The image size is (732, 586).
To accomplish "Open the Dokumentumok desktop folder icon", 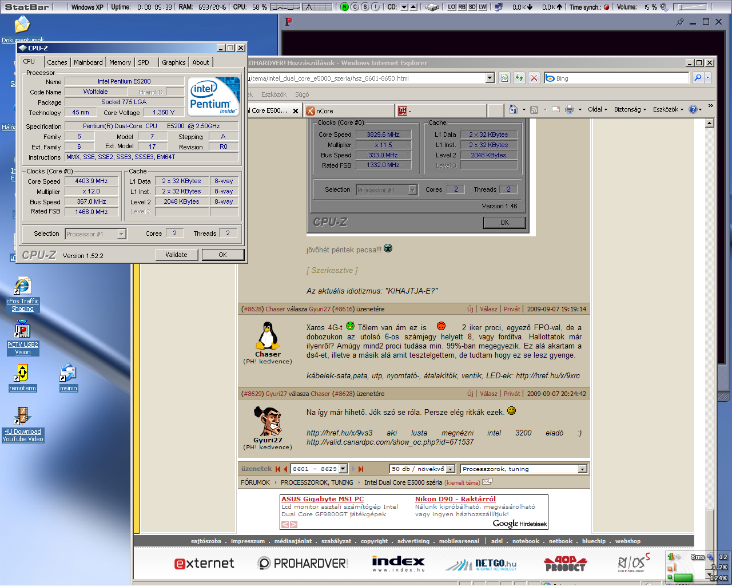I will coord(22,25).
